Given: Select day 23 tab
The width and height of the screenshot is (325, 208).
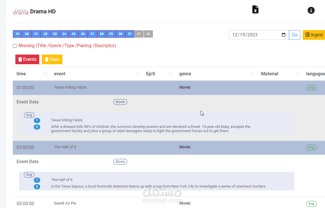Looking at the screenshot, I should (x=55, y=34).
